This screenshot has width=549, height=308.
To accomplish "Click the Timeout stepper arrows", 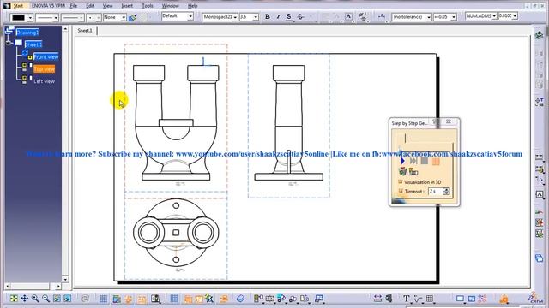I will [446, 191].
